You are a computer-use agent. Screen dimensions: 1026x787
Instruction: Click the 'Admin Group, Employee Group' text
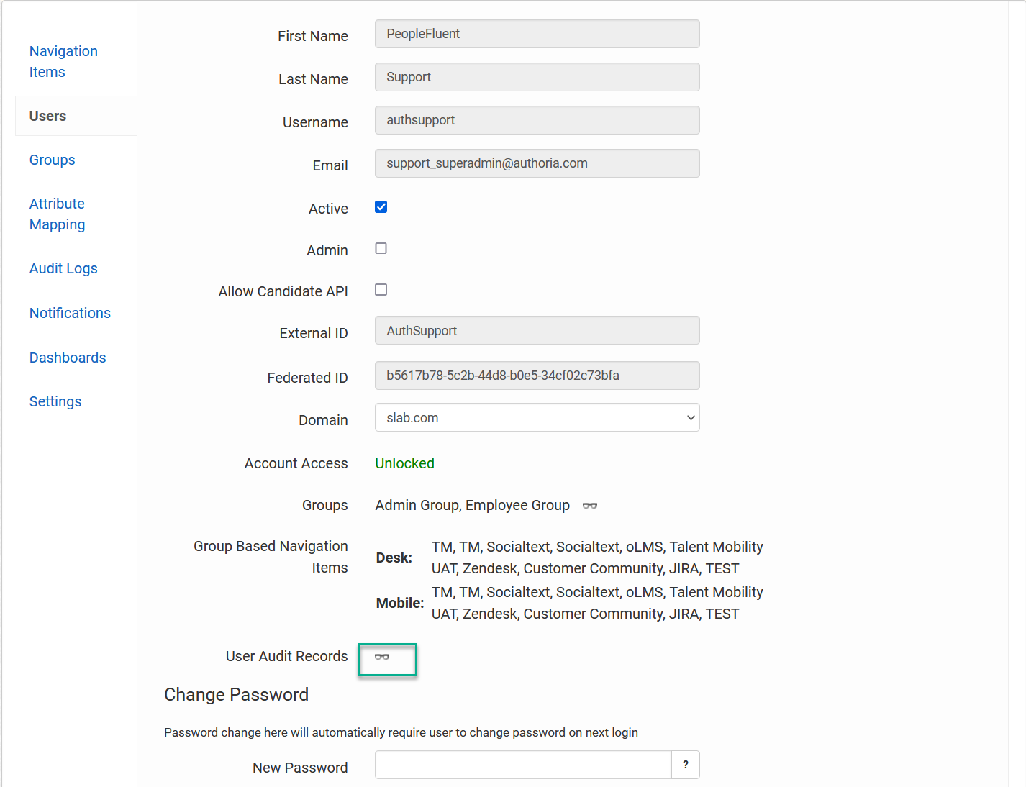click(473, 505)
